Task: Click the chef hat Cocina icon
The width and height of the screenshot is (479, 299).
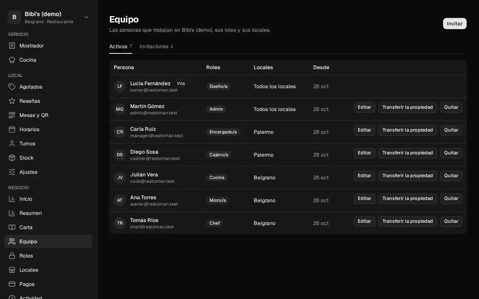Action: pyautogui.click(x=12, y=60)
